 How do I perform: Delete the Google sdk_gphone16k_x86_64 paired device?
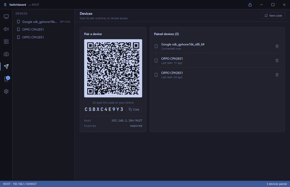click(277, 46)
